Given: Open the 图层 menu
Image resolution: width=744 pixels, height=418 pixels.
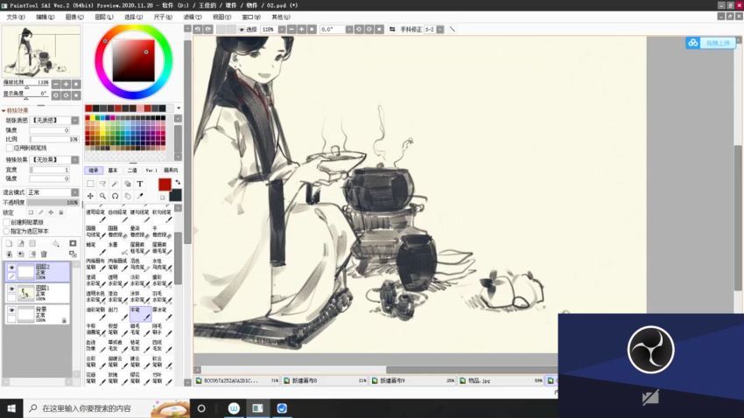Looking at the screenshot, I should (104, 17).
